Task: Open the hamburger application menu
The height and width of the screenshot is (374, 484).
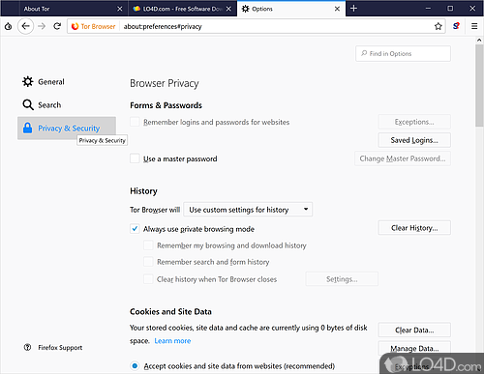Action: pos(474,26)
